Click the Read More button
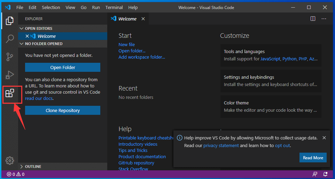The width and height of the screenshot is (335, 179). (x=313, y=158)
